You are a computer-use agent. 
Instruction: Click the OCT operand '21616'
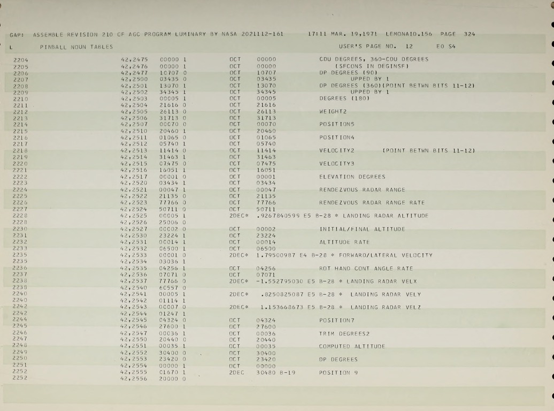point(266,105)
